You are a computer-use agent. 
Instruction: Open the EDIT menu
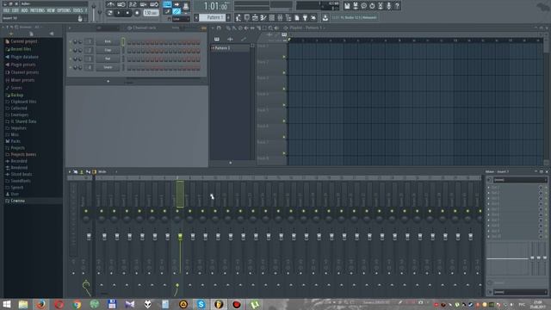click(x=15, y=10)
